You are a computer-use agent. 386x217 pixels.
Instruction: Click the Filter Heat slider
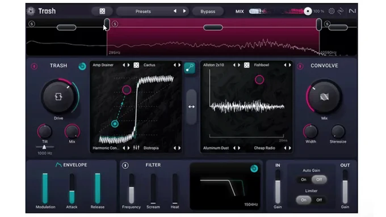175,189
